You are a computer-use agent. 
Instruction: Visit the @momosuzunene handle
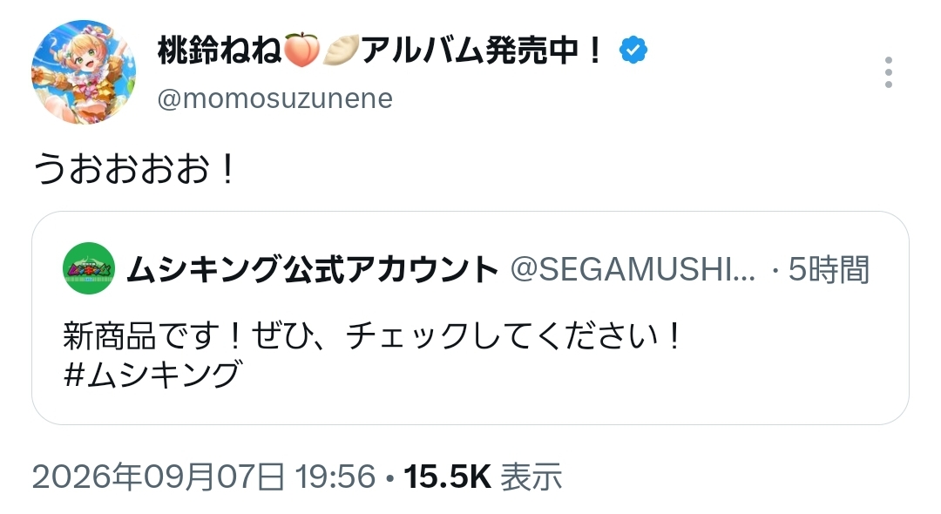pyautogui.click(x=274, y=98)
